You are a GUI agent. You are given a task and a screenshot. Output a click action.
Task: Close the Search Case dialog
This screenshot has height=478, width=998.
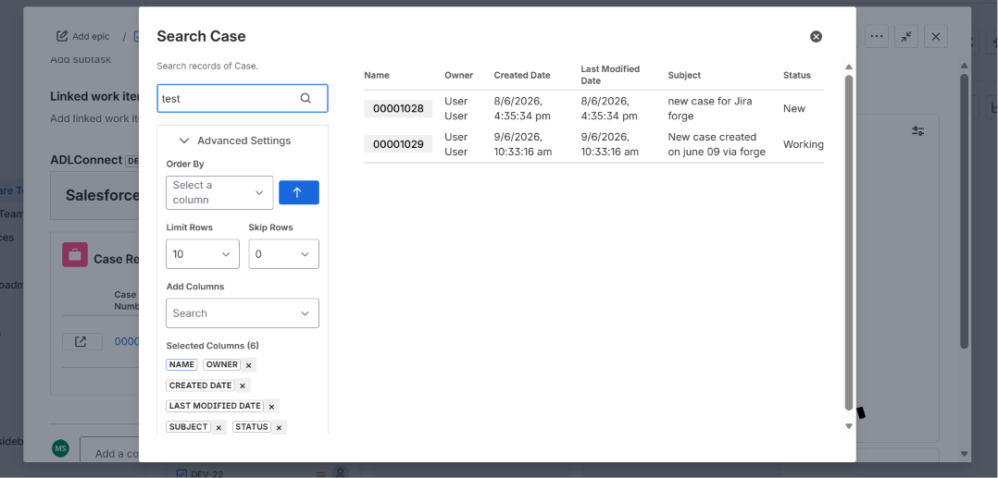point(816,37)
